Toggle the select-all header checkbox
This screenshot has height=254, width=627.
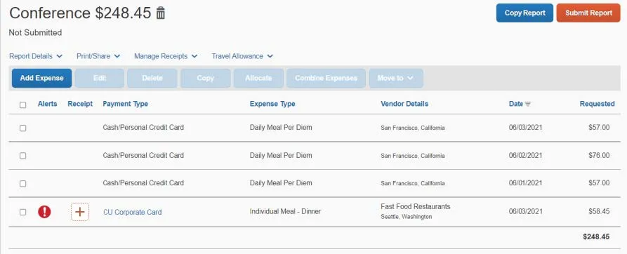pyautogui.click(x=22, y=105)
